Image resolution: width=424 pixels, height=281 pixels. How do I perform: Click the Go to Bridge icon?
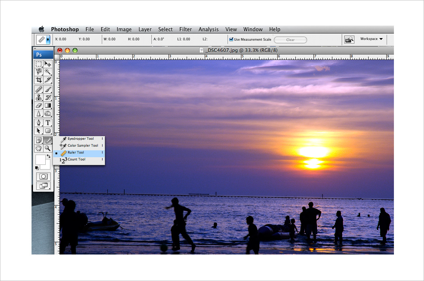coord(349,40)
